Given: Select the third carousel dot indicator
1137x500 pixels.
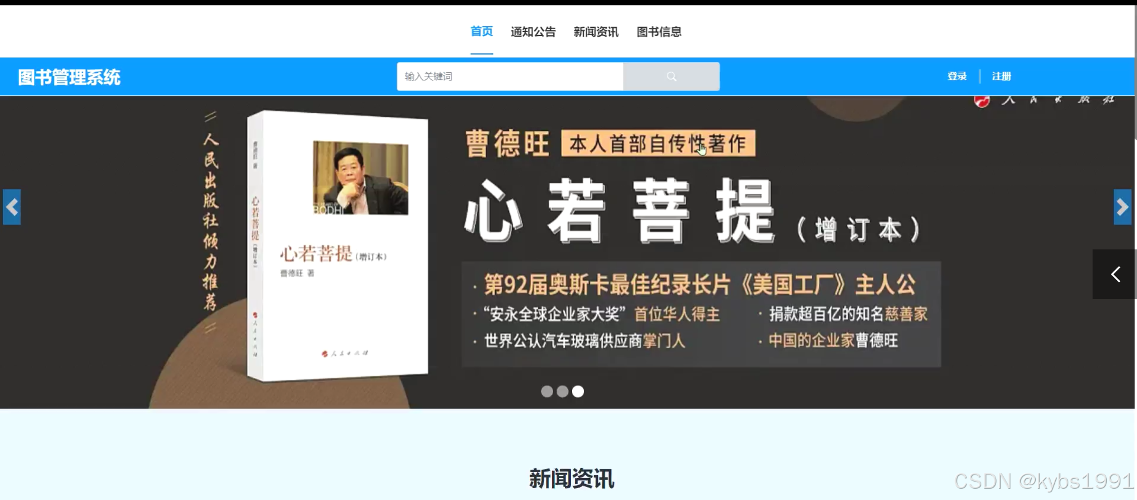Looking at the screenshot, I should [578, 392].
